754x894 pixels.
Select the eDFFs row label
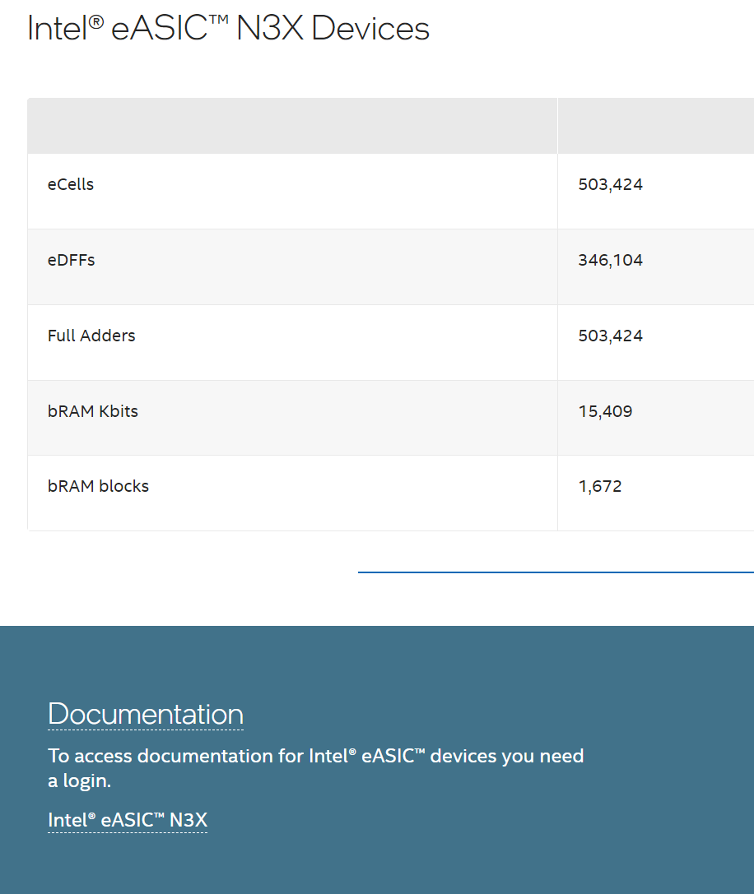point(72,260)
